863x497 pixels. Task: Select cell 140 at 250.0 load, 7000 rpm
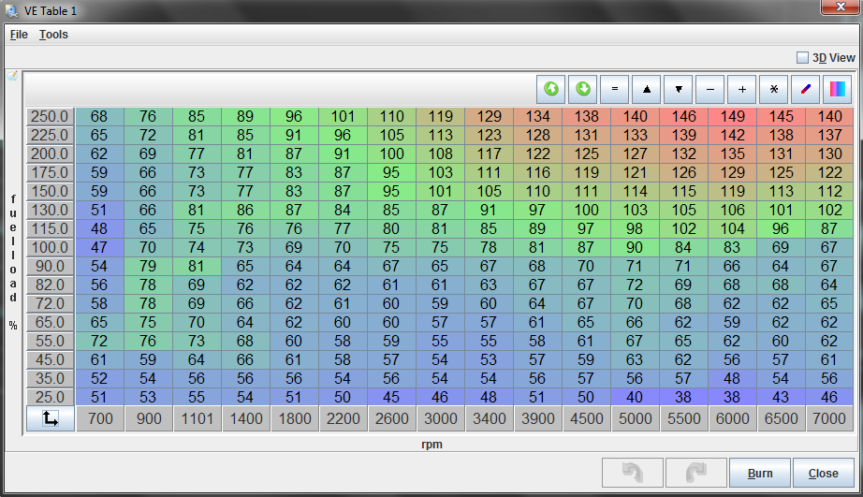tap(829, 117)
